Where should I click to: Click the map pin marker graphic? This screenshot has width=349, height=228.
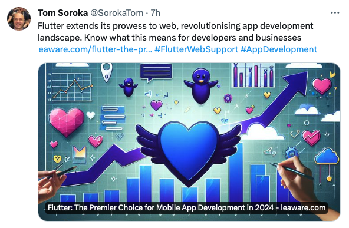pos(106,72)
